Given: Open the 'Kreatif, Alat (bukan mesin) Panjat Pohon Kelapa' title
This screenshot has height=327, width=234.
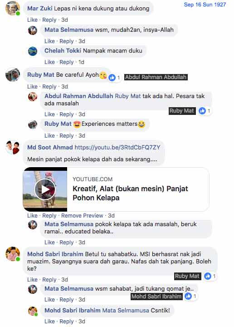Looking at the screenshot, I should tap(130, 193).
